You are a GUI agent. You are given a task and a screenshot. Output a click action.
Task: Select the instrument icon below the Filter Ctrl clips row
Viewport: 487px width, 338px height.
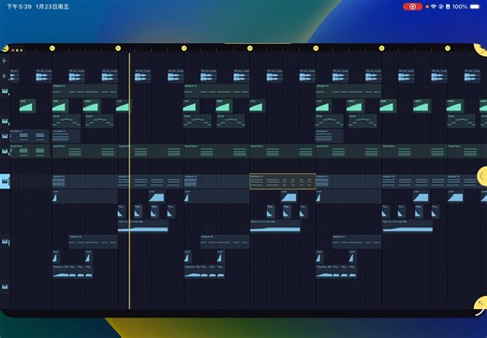click(5, 242)
